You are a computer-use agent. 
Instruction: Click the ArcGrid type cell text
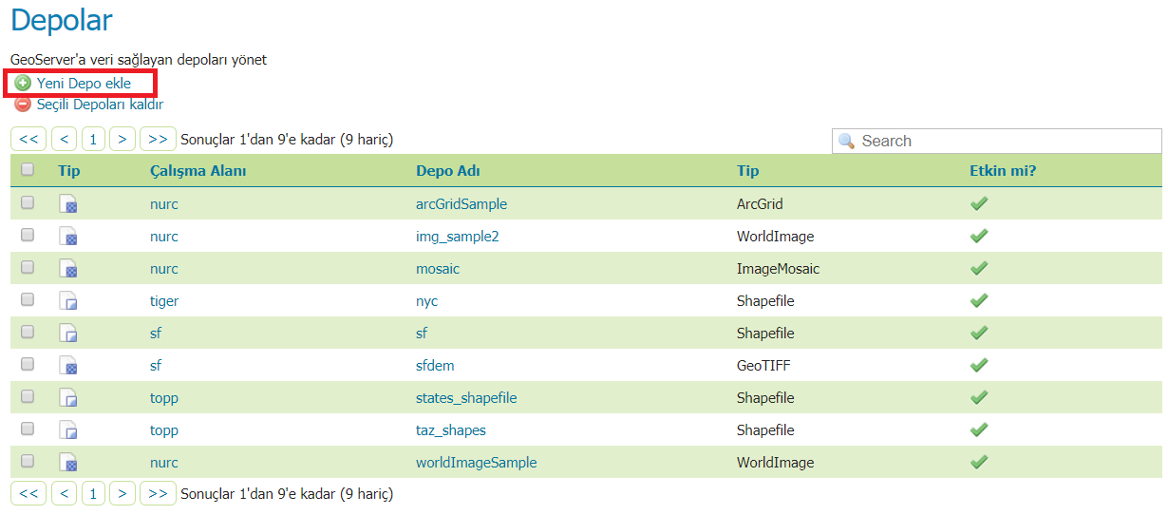760,204
